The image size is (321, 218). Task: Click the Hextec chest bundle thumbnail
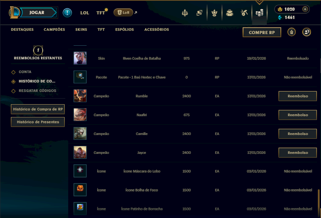tap(80, 77)
